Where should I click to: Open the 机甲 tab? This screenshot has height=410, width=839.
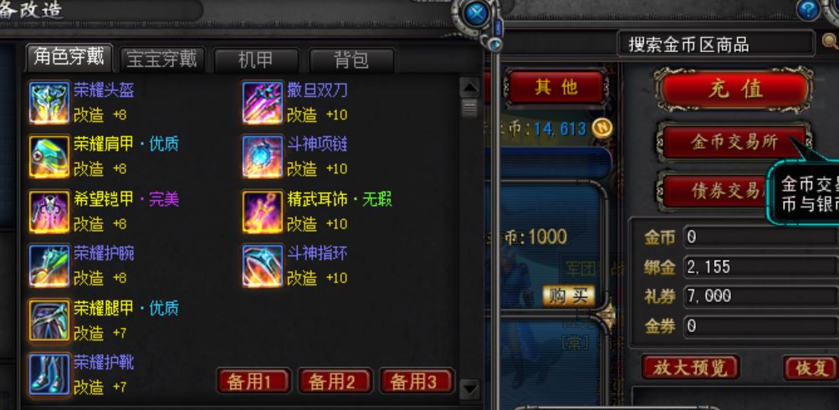[256, 60]
